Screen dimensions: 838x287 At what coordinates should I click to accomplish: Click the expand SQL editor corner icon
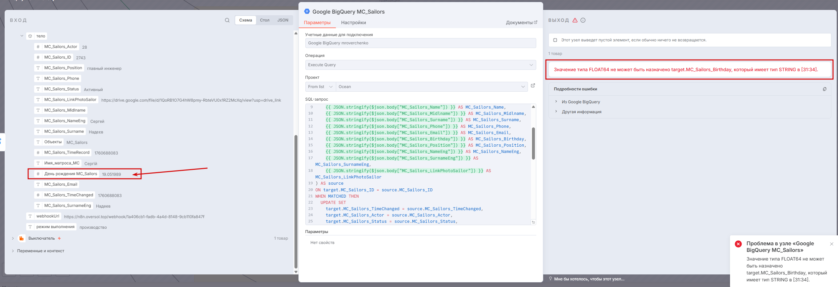coord(533,222)
